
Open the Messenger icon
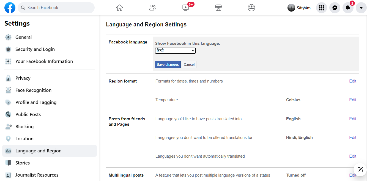(x=335, y=8)
